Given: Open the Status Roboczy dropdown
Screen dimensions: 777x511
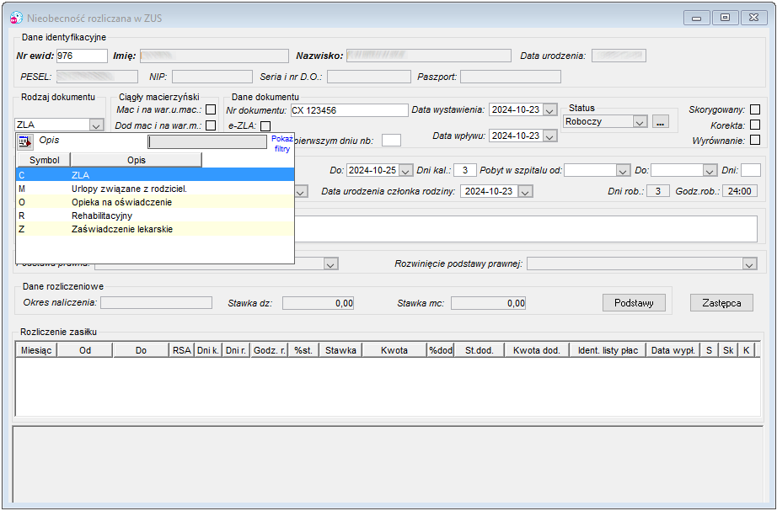Looking at the screenshot, I should pyautogui.click(x=640, y=122).
